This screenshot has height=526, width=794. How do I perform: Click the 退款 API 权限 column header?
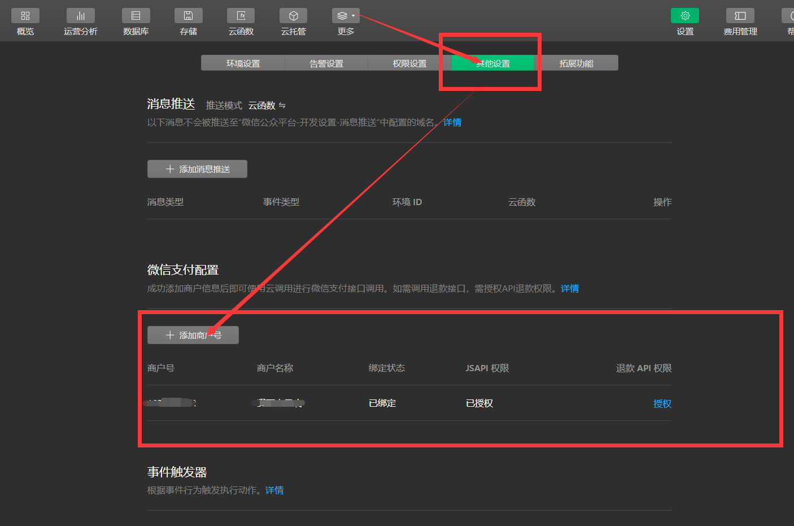click(x=644, y=368)
